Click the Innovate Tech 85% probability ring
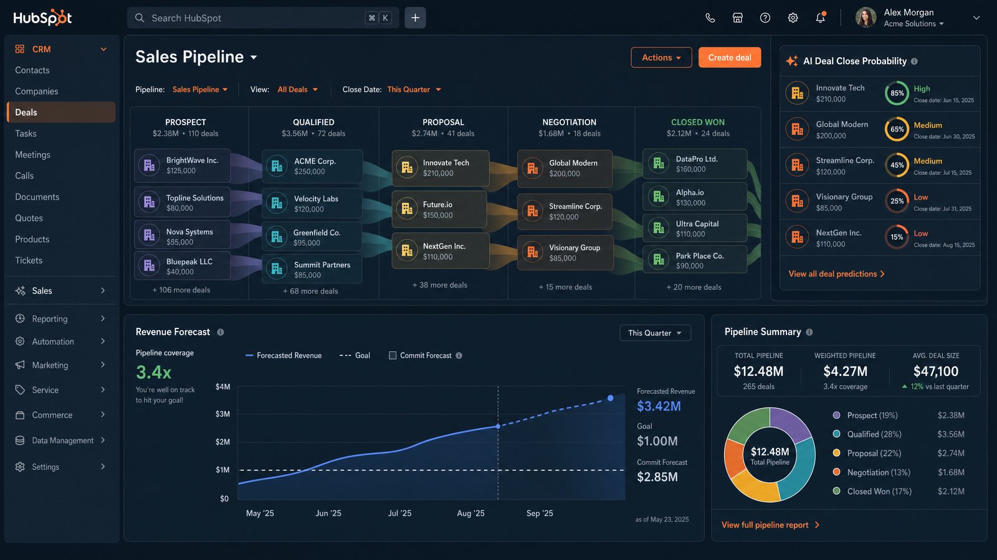This screenshot has width=997, height=560. point(897,93)
